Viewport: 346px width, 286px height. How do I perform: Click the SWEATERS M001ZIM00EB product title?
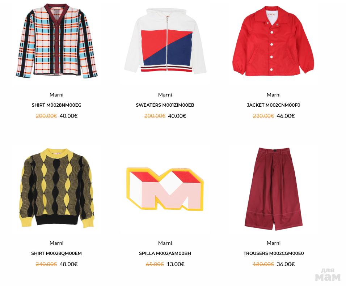[165, 105]
